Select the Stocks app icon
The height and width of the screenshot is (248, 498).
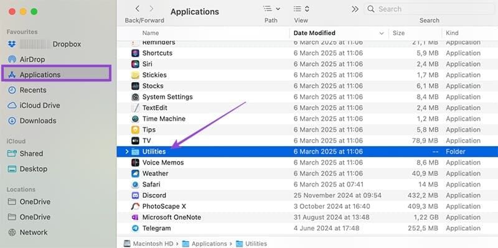click(x=135, y=86)
